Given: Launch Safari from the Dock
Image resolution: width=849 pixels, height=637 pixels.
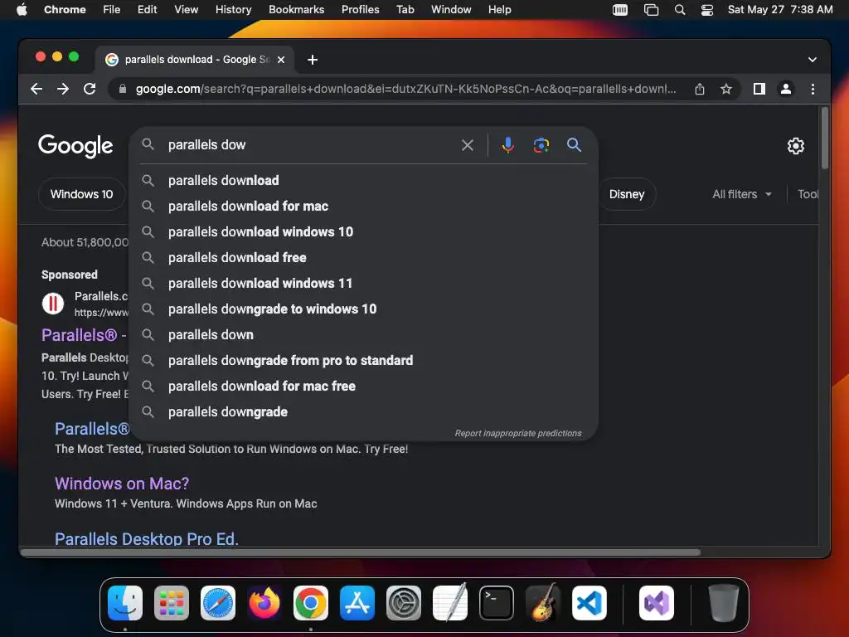Looking at the screenshot, I should click(218, 603).
